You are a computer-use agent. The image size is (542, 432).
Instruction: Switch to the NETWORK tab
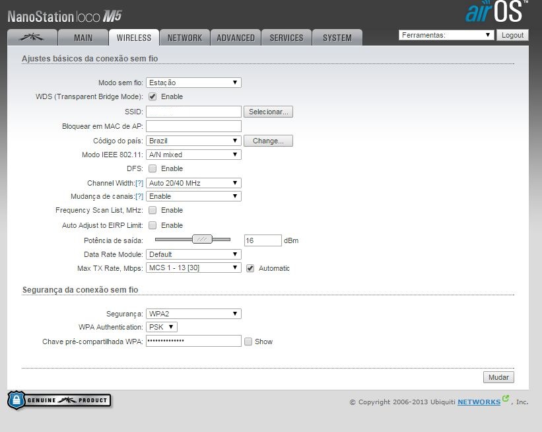pos(185,38)
